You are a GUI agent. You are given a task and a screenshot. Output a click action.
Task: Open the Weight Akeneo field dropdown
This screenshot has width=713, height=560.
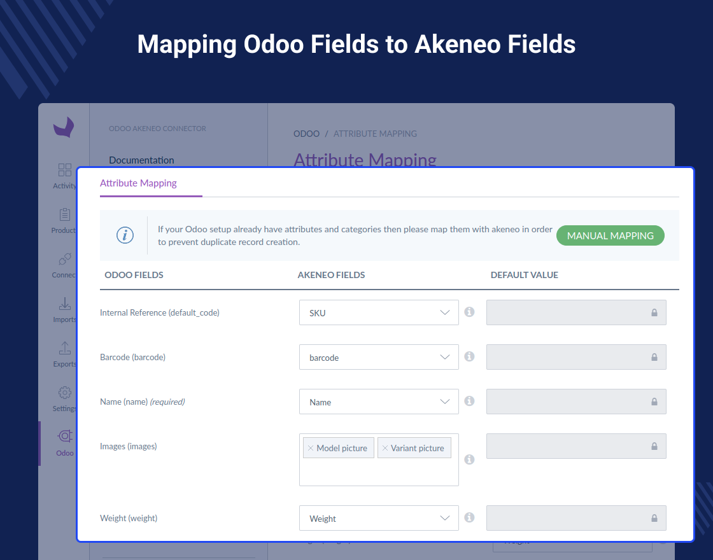tap(379, 518)
